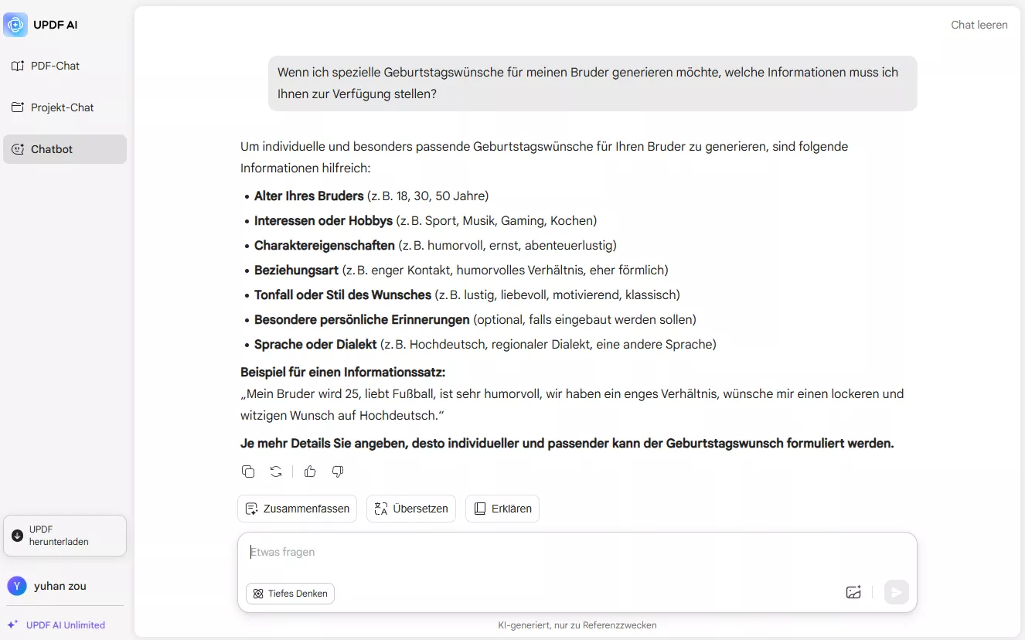Choose the Erklären action
Viewport: 1025px width, 640px height.
pyautogui.click(x=502, y=509)
